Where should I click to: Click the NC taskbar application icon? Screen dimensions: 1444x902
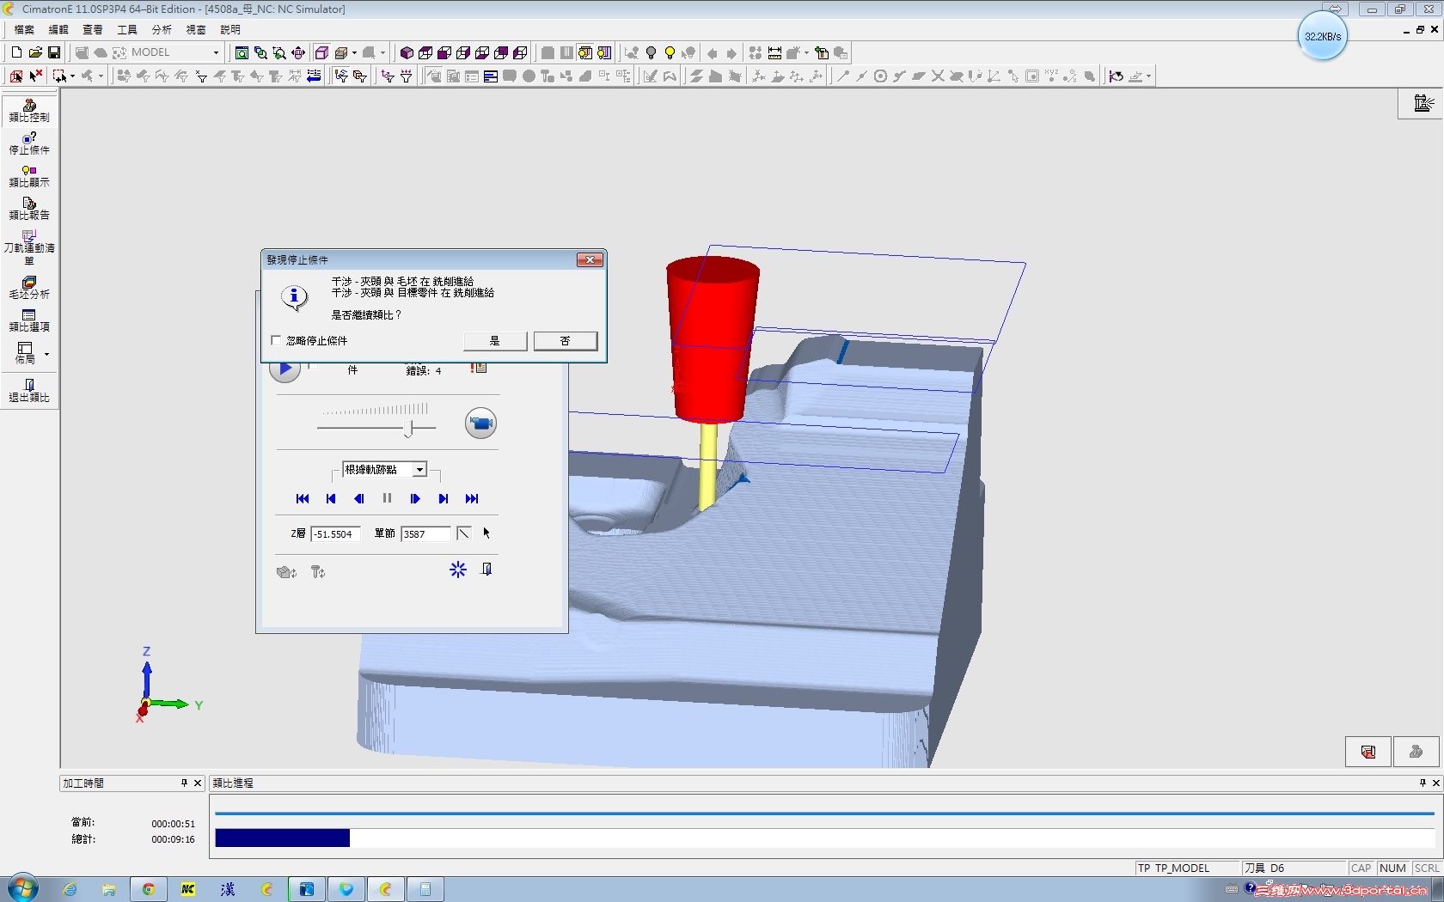coord(188,889)
